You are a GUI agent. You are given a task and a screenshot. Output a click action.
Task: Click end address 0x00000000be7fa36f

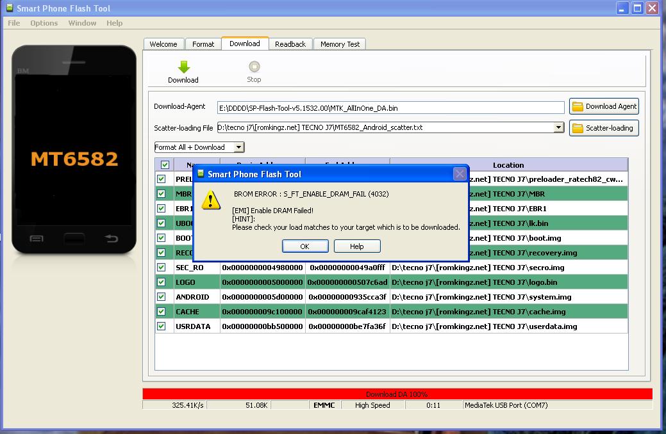click(x=347, y=326)
